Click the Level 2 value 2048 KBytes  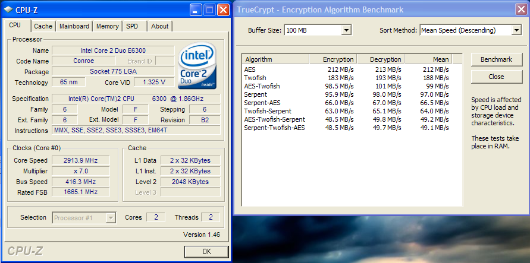click(190, 182)
